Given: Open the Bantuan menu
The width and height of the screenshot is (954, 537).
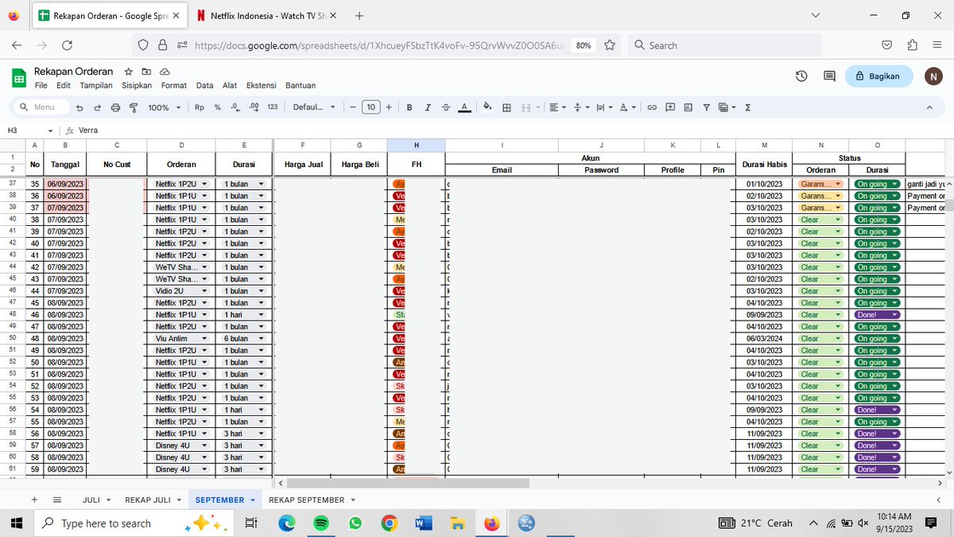Looking at the screenshot, I should (301, 85).
